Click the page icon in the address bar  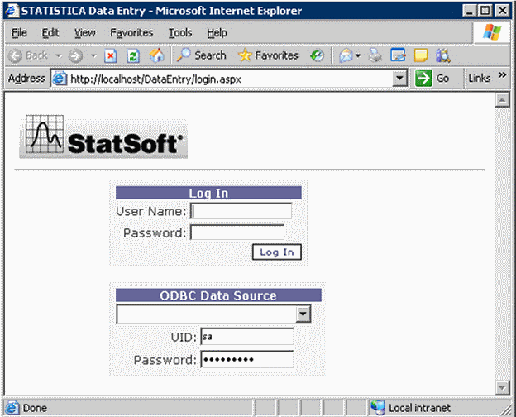coord(60,79)
